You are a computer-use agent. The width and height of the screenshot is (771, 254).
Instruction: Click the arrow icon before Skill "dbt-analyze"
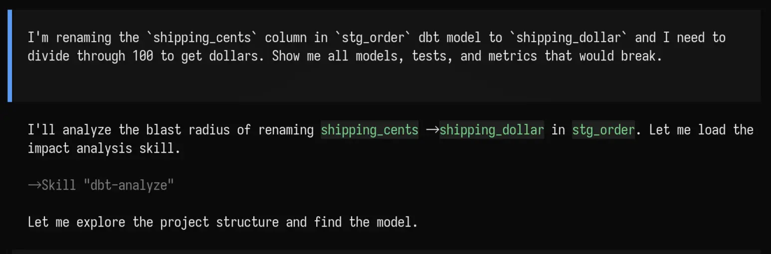click(34, 185)
